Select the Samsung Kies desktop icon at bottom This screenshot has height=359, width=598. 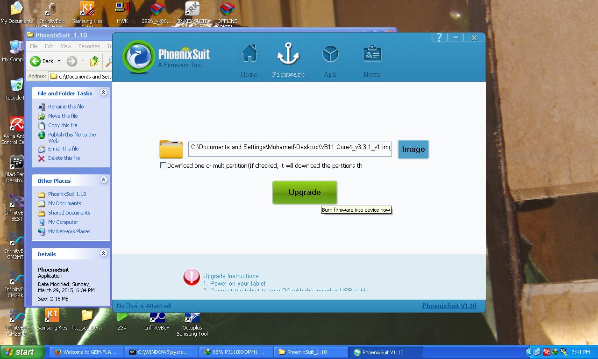click(52, 320)
